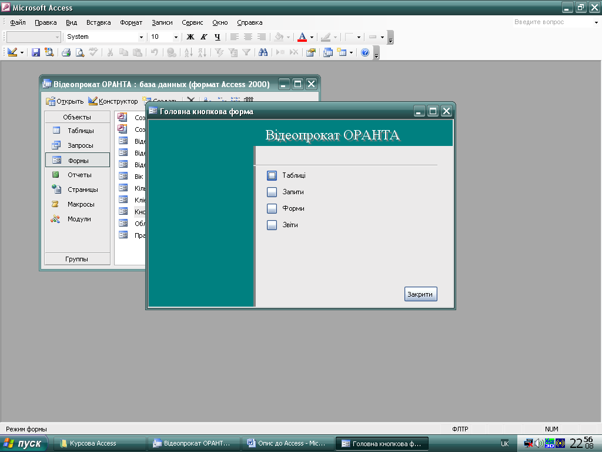
Task: Open print preview with the magnifier-page icon
Action: (79, 52)
